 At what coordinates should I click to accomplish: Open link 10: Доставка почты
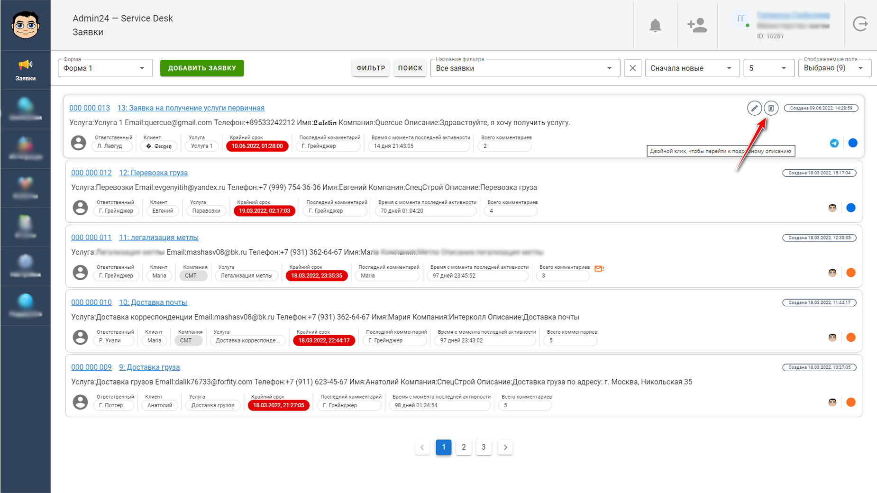point(153,303)
